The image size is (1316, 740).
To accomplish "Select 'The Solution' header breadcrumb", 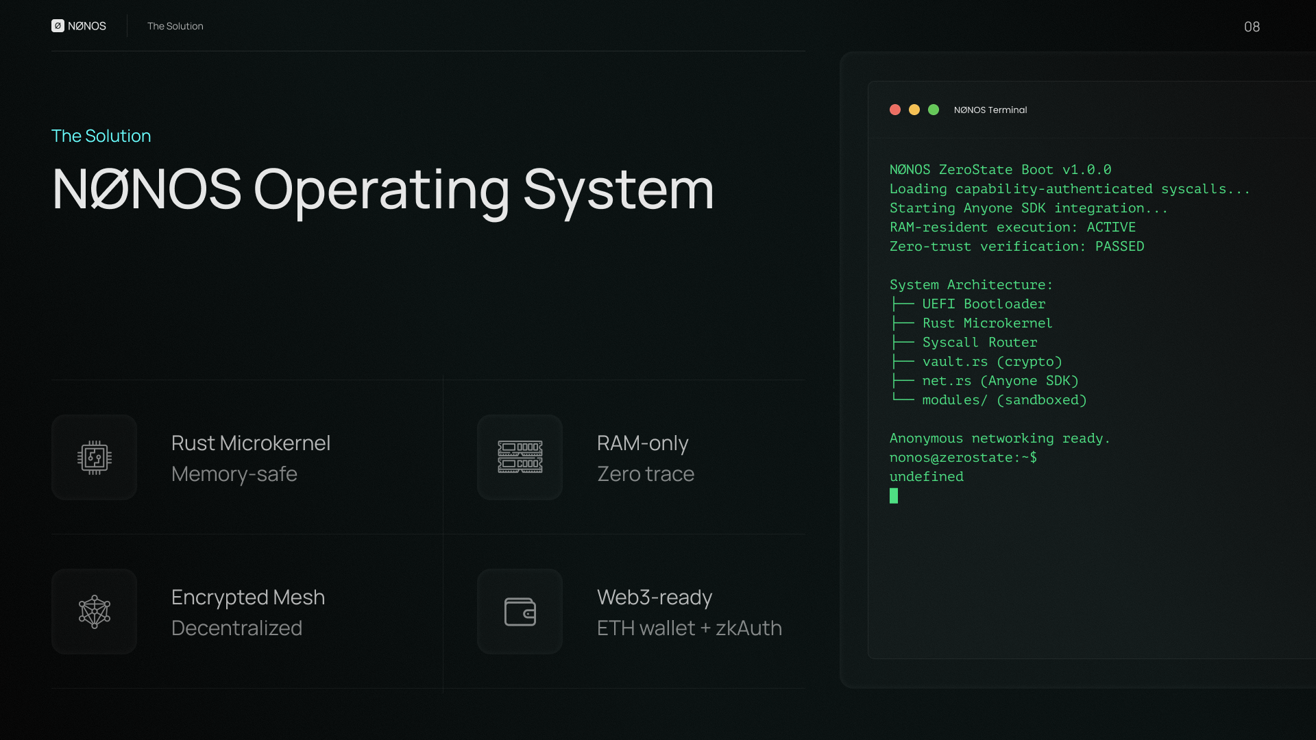I will 175,26.
